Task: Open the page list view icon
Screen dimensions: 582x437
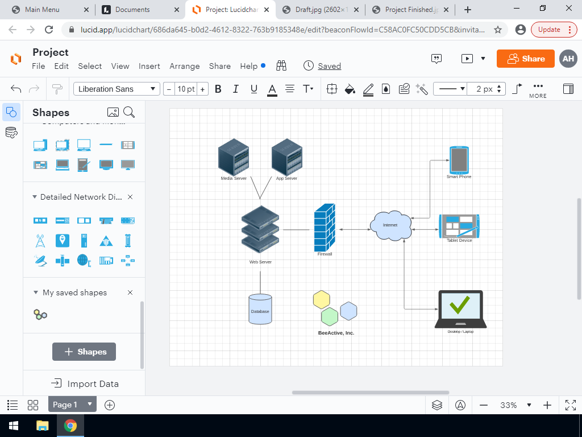Action: (x=13, y=405)
